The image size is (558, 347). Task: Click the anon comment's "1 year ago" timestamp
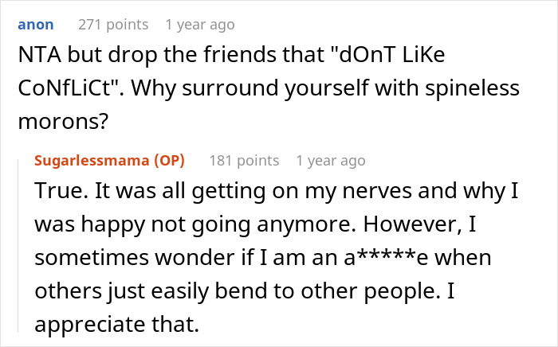[x=200, y=25]
